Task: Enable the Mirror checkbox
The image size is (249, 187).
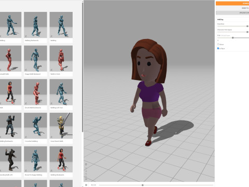Action: pyautogui.click(x=218, y=44)
